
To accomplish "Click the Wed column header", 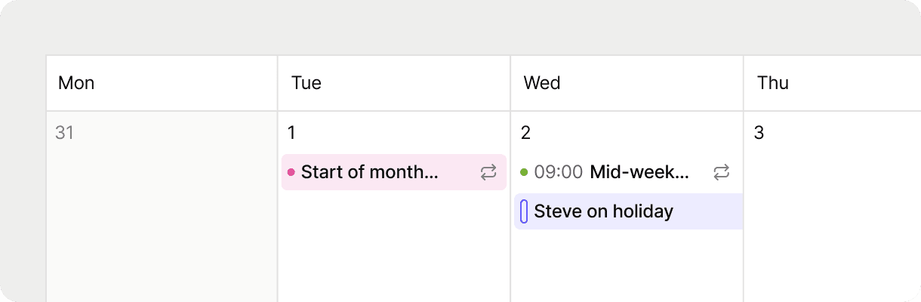I will click(542, 83).
